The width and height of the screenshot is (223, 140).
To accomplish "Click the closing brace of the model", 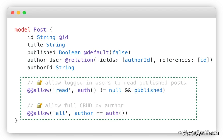I will point(16,121).
